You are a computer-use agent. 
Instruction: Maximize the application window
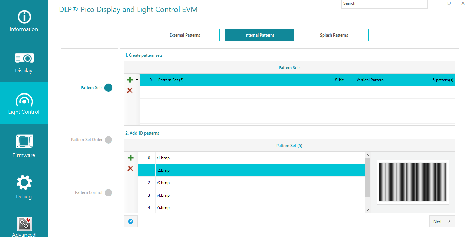(449, 3)
